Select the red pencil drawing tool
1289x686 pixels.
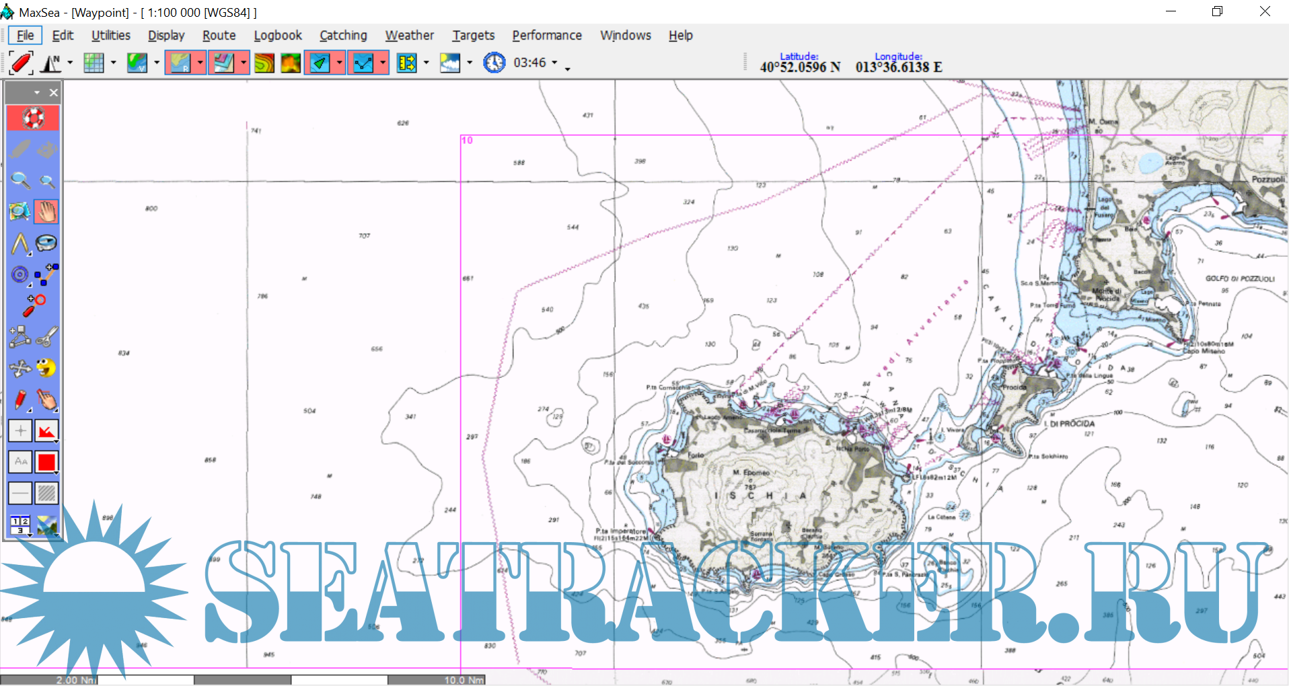[x=20, y=400]
